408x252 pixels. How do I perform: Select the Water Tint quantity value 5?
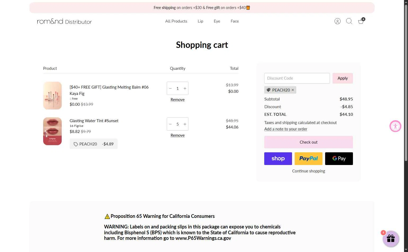tap(178, 124)
